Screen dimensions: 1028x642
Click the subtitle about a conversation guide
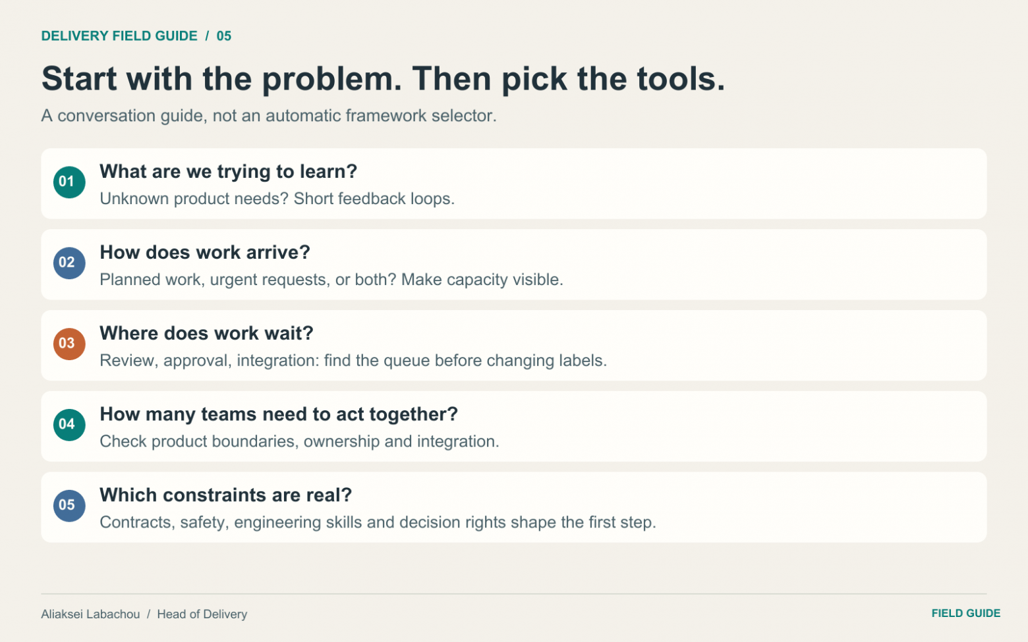(269, 116)
